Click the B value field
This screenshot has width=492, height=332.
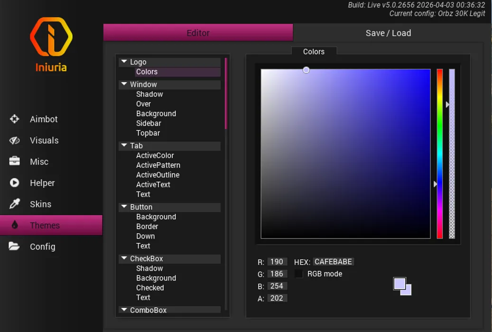(x=277, y=286)
